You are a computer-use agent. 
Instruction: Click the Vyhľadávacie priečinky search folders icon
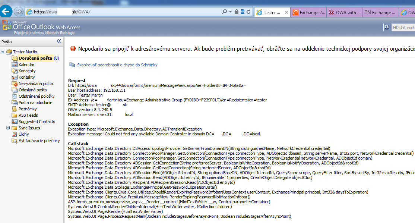15,141
